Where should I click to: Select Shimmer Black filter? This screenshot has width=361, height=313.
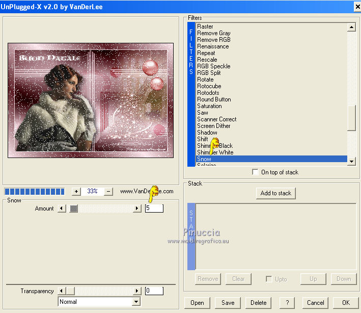point(271,146)
